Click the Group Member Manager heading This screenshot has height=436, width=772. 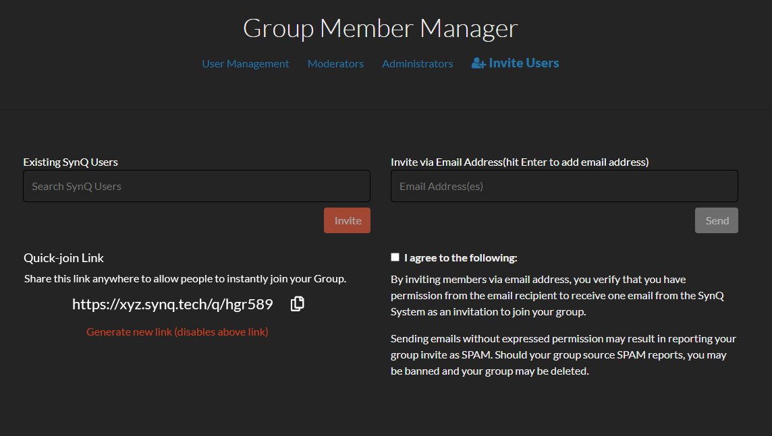pyautogui.click(x=380, y=28)
